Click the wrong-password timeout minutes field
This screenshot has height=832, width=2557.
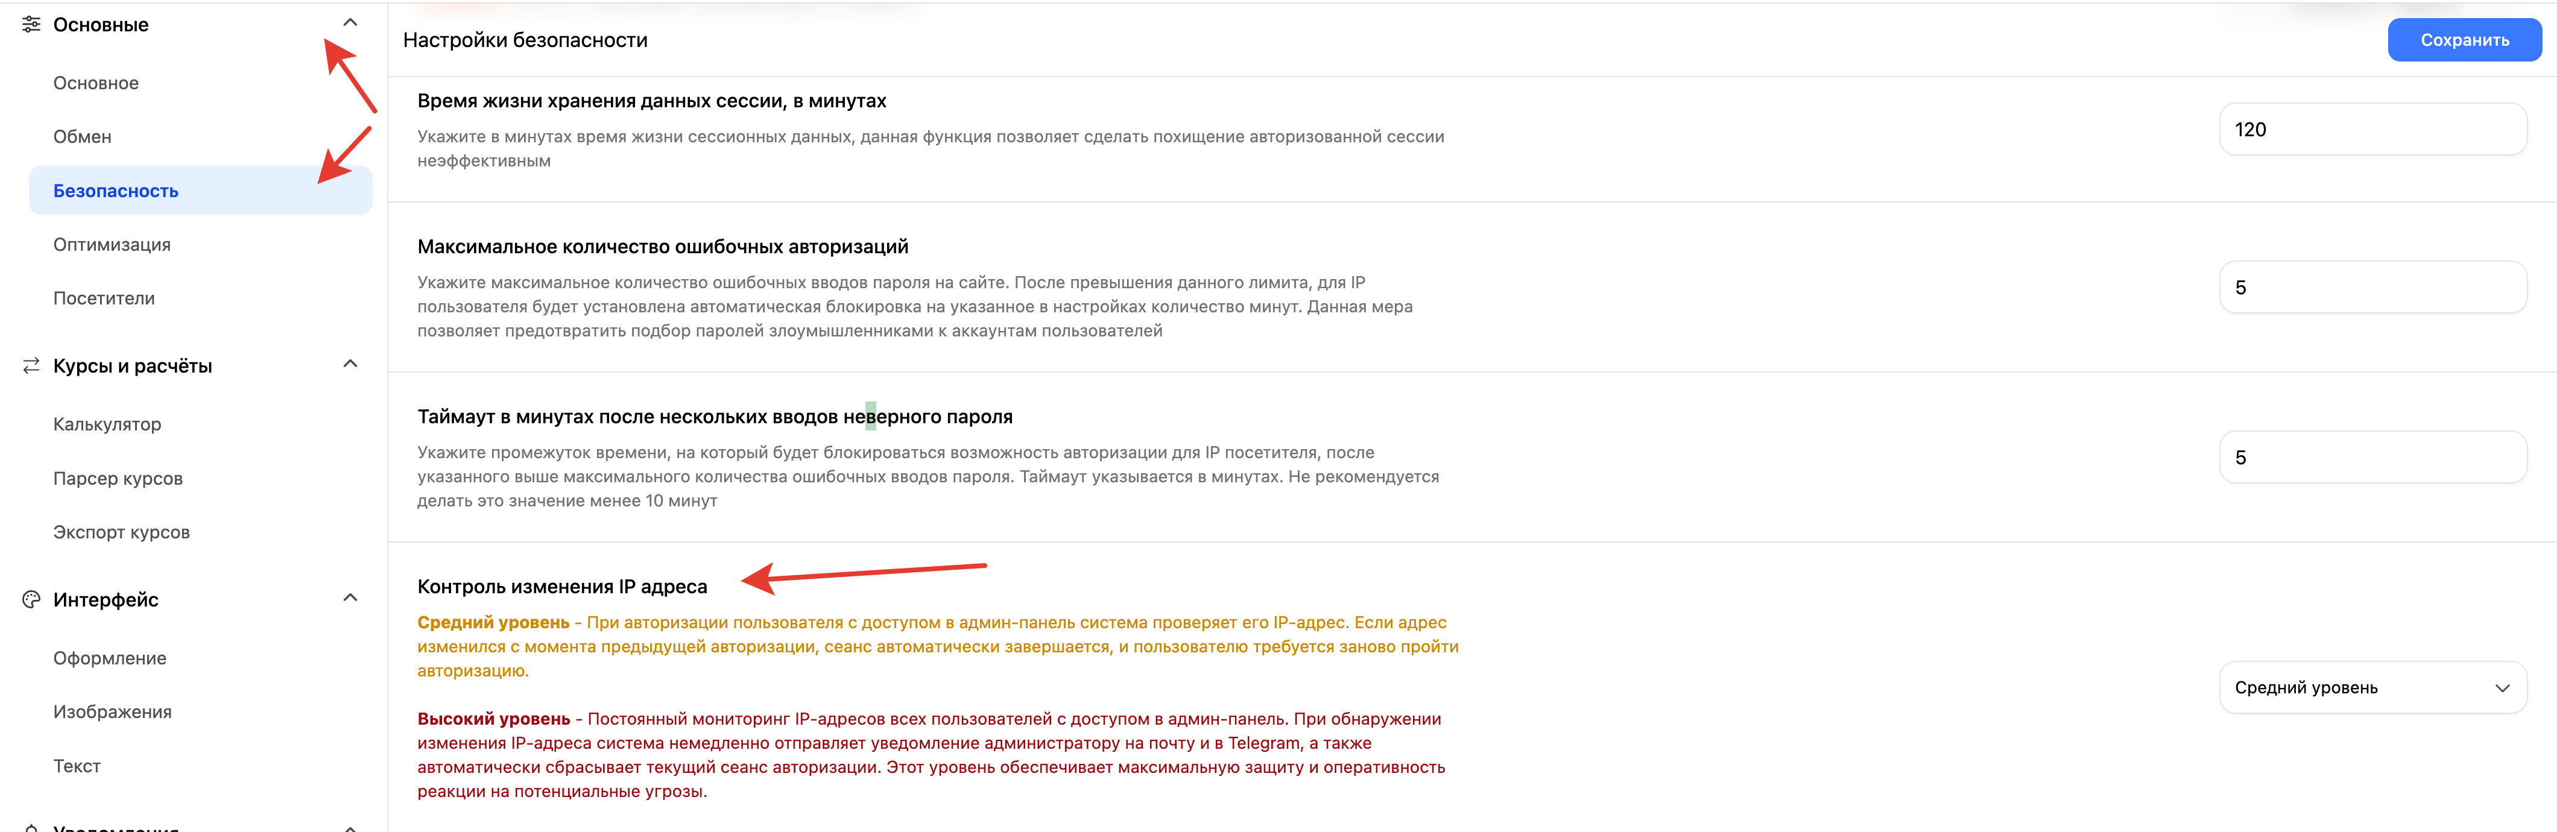coord(2371,457)
